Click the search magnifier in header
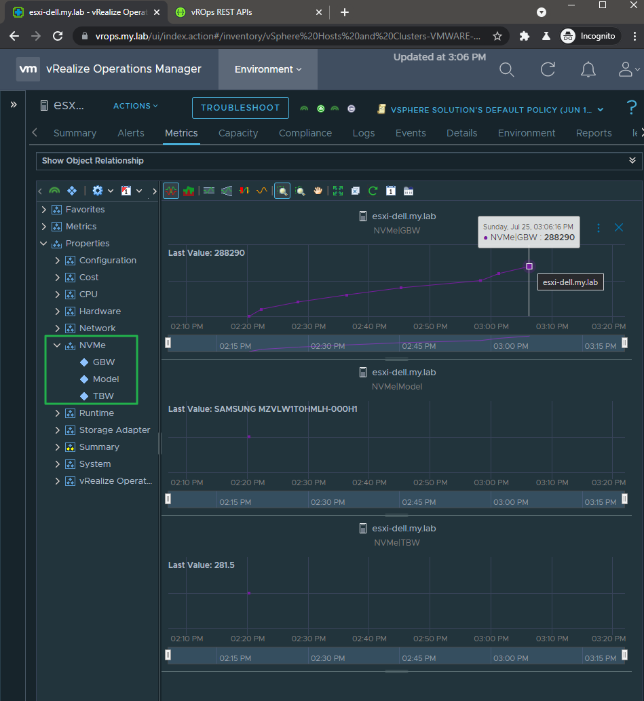Viewport: 644px width, 701px height. 506,69
